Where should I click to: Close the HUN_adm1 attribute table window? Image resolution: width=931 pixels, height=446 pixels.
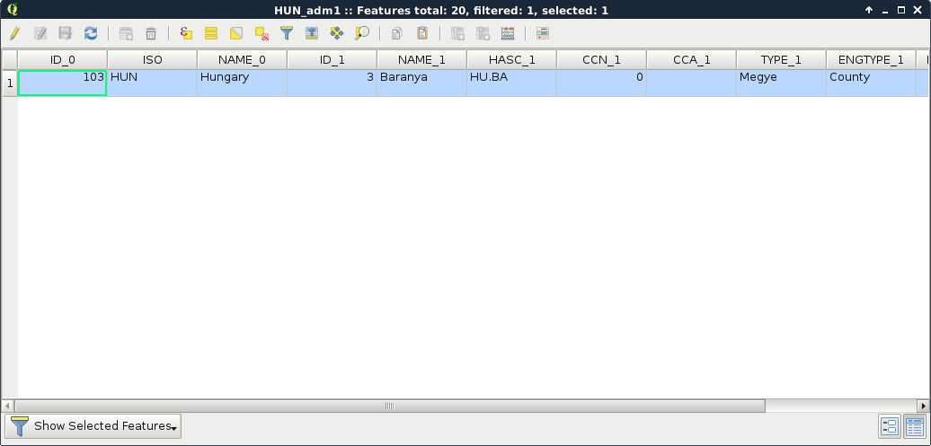coord(917,10)
